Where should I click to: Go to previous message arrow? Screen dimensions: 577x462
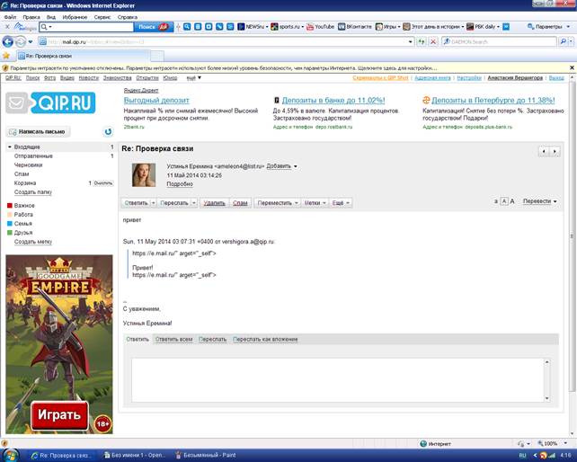(544, 151)
